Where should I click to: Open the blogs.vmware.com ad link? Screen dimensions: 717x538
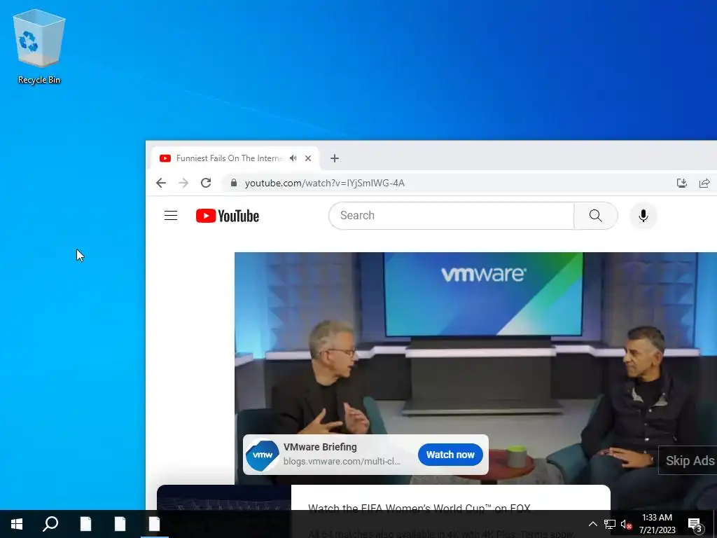[342, 461]
